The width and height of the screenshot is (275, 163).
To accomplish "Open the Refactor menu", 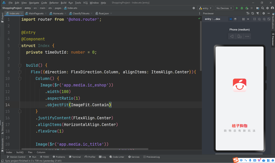I will [54, 3].
